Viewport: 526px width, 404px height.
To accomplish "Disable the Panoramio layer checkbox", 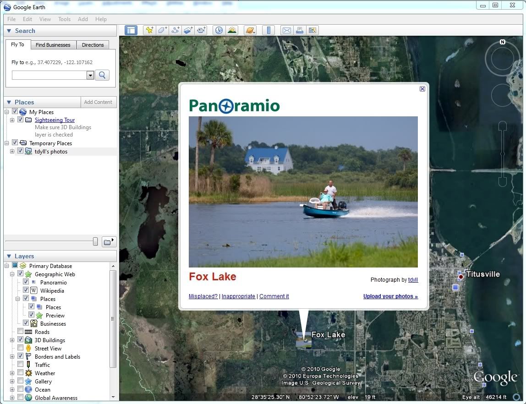I will click(26, 282).
